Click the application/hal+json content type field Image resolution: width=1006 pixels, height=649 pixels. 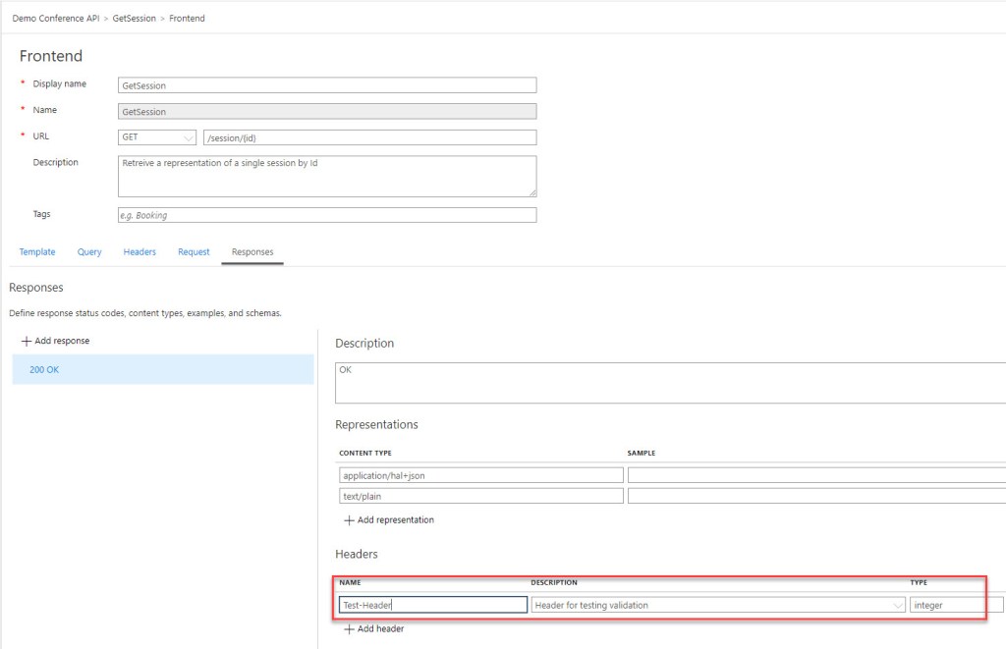(481, 475)
